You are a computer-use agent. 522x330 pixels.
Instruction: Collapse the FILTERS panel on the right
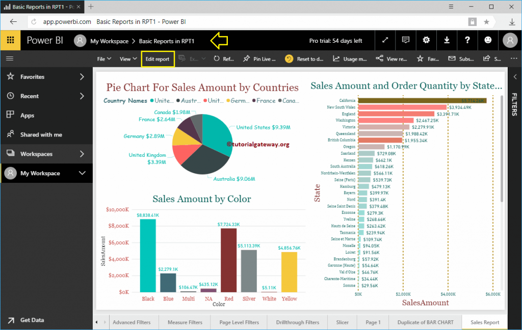point(515,77)
